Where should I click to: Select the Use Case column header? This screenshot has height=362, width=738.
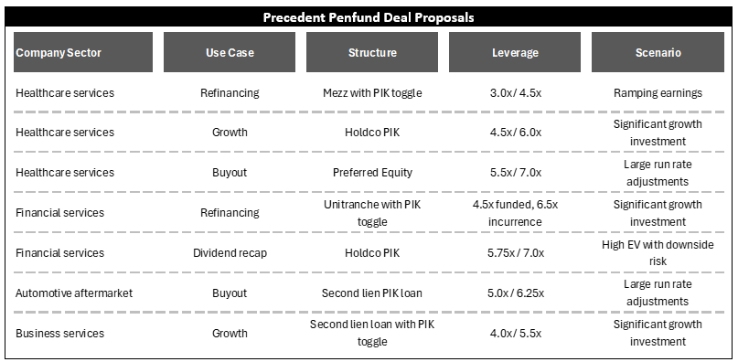click(x=230, y=52)
